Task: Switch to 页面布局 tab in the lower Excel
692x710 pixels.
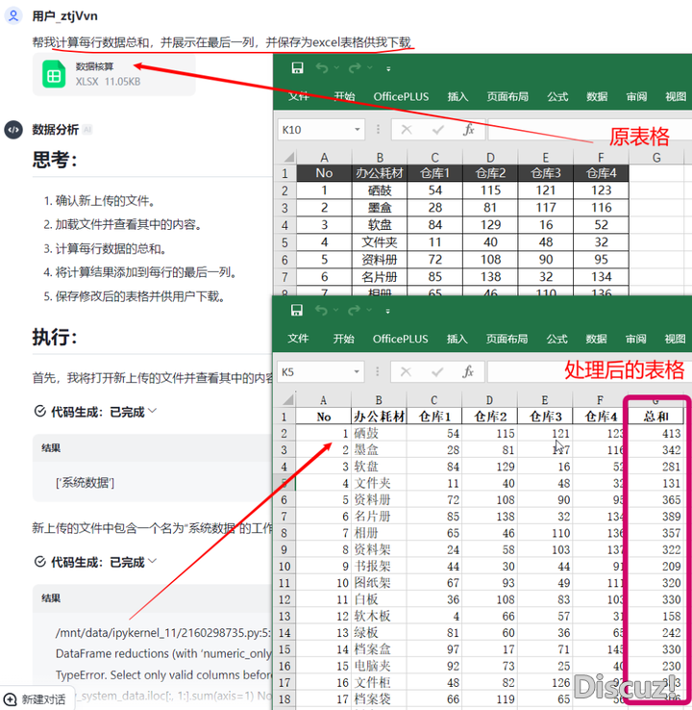Action: (507, 339)
